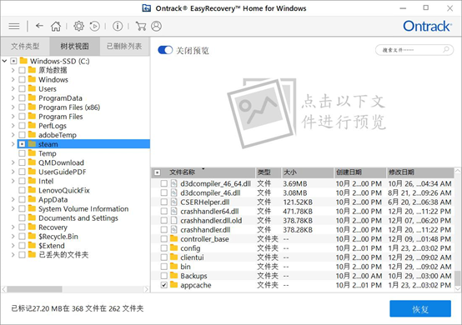Switch to the 已删除列表 tab
This screenshot has height=325, width=462.
(x=124, y=46)
